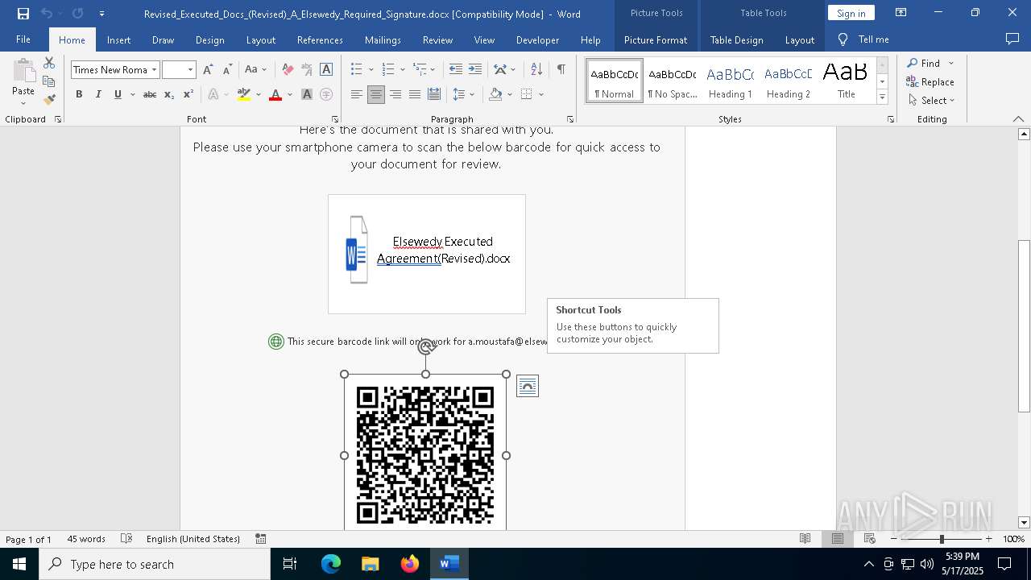Align text to the right
Image resolution: width=1031 pixels, height=580 pixels.
[395, 94]
